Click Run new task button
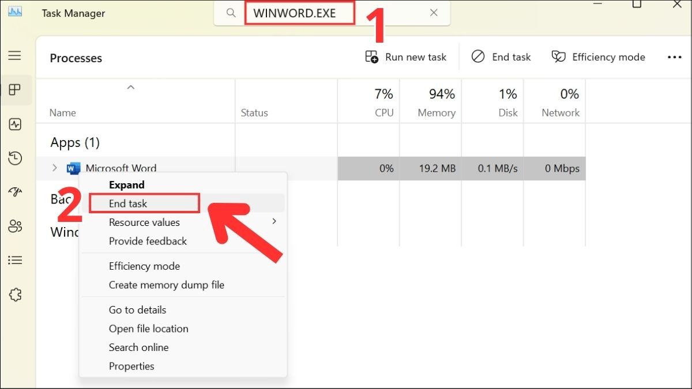692x389 pixels. [x=406, y=57]
